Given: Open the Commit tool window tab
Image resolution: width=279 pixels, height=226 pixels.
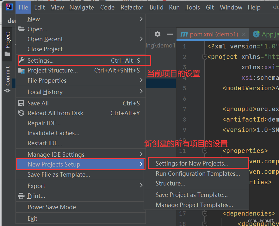Looking at the screenshot, I should [7, 79].
